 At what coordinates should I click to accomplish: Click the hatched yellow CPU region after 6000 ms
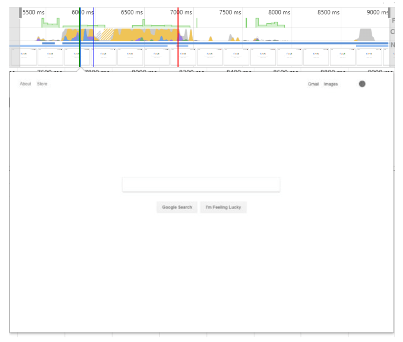point(107,35)
